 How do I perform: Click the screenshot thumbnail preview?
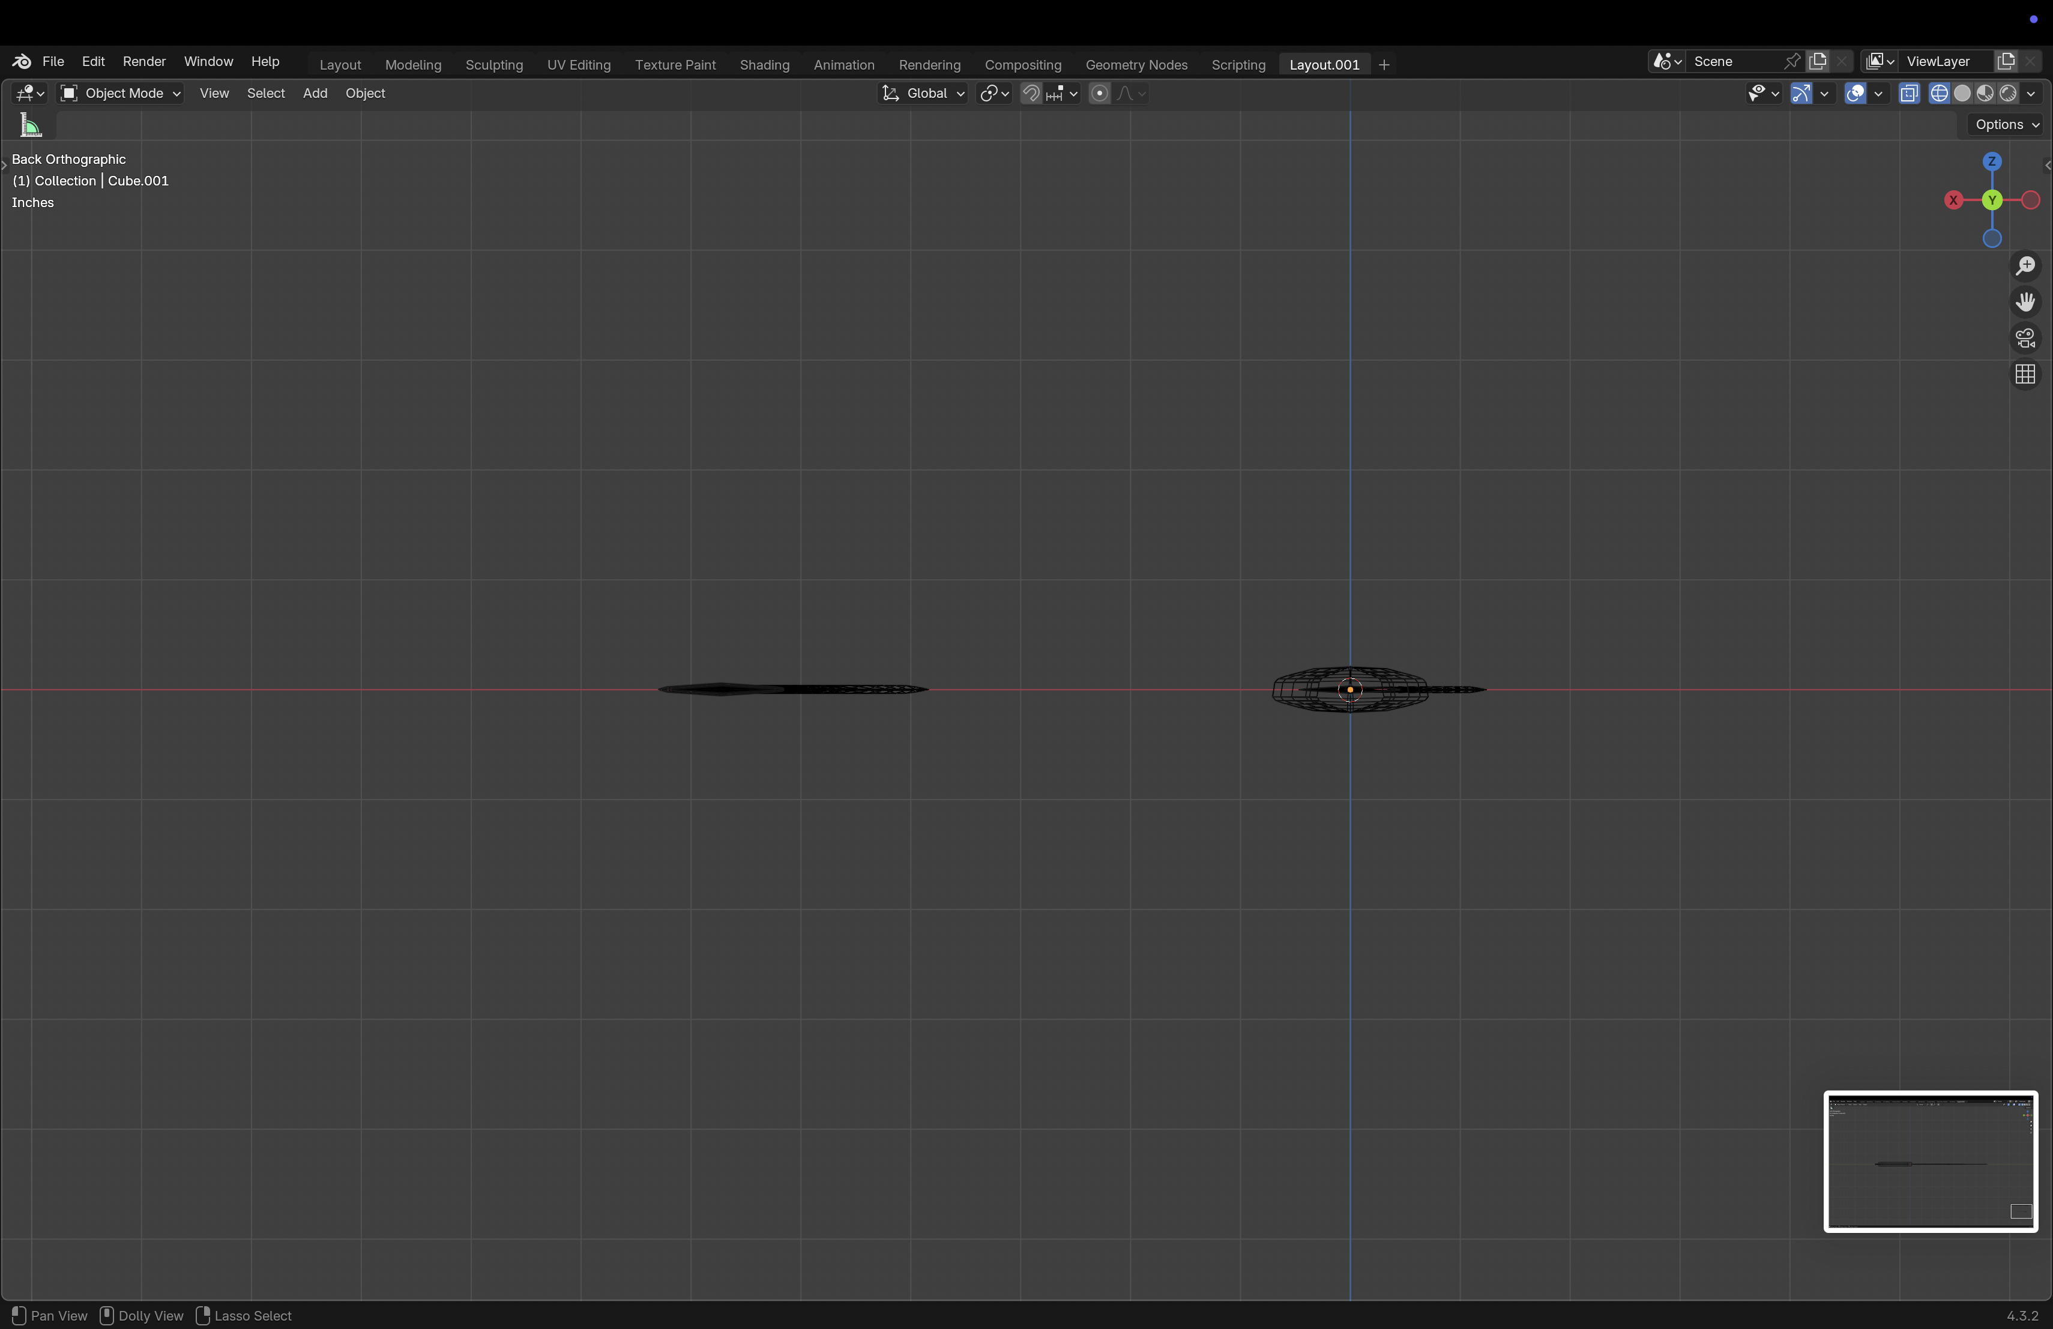coord(1931,1162)
